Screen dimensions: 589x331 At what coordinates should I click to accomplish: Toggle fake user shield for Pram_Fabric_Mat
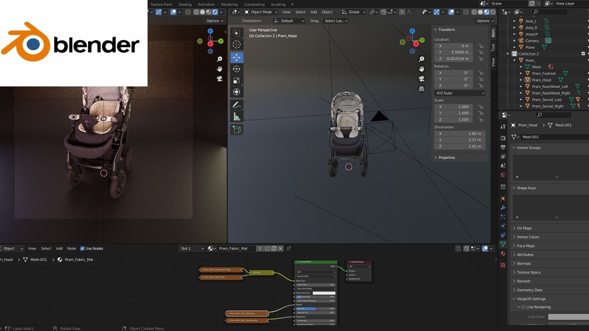(x=268, y=249)
